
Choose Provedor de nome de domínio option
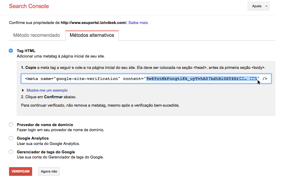point(11,125)
